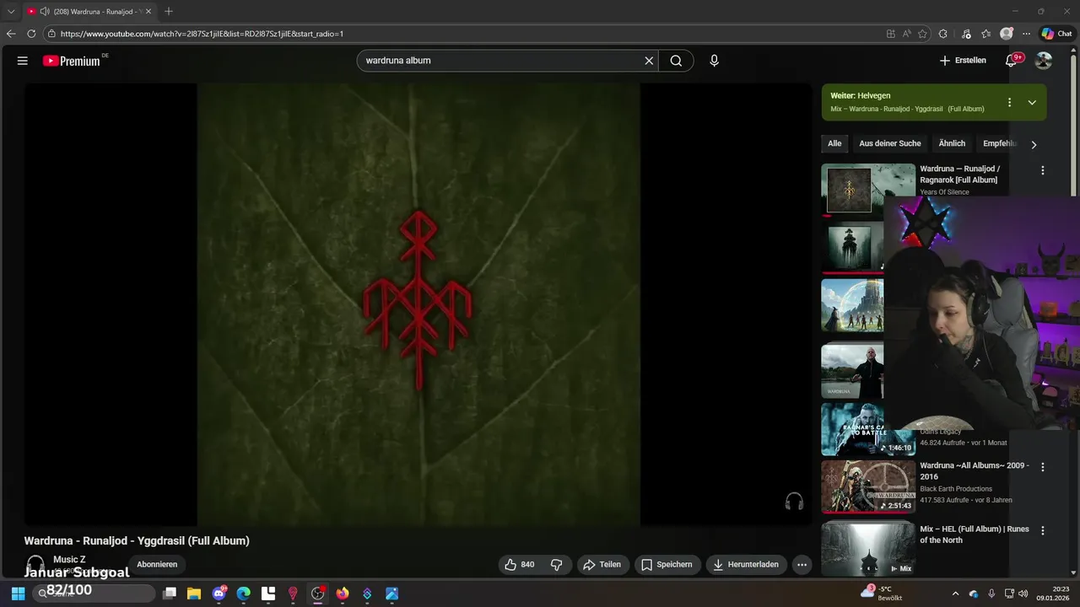This screenshot has width=1080, height=607.
Task: Open the browser profile avatar
Action: pos(1006,34)
